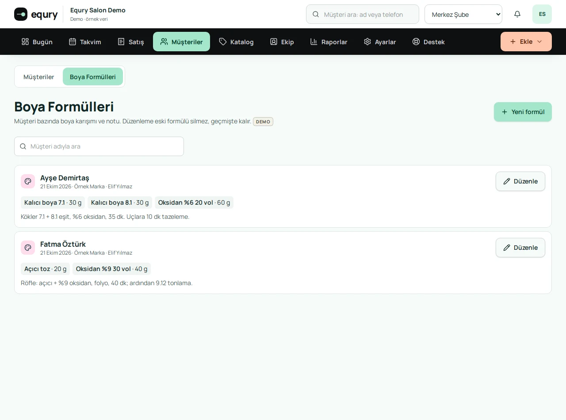Click the equry logo icon

pyautogui.click(x=21, y=14)
